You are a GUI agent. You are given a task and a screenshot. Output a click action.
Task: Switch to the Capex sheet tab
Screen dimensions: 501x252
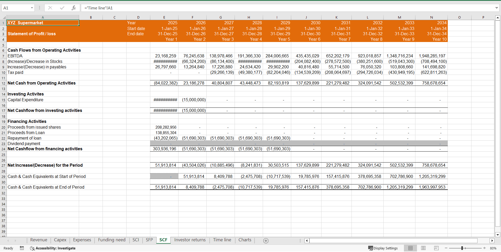click(x=60, y=240)
